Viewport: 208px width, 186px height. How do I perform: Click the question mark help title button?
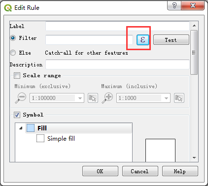174,5
